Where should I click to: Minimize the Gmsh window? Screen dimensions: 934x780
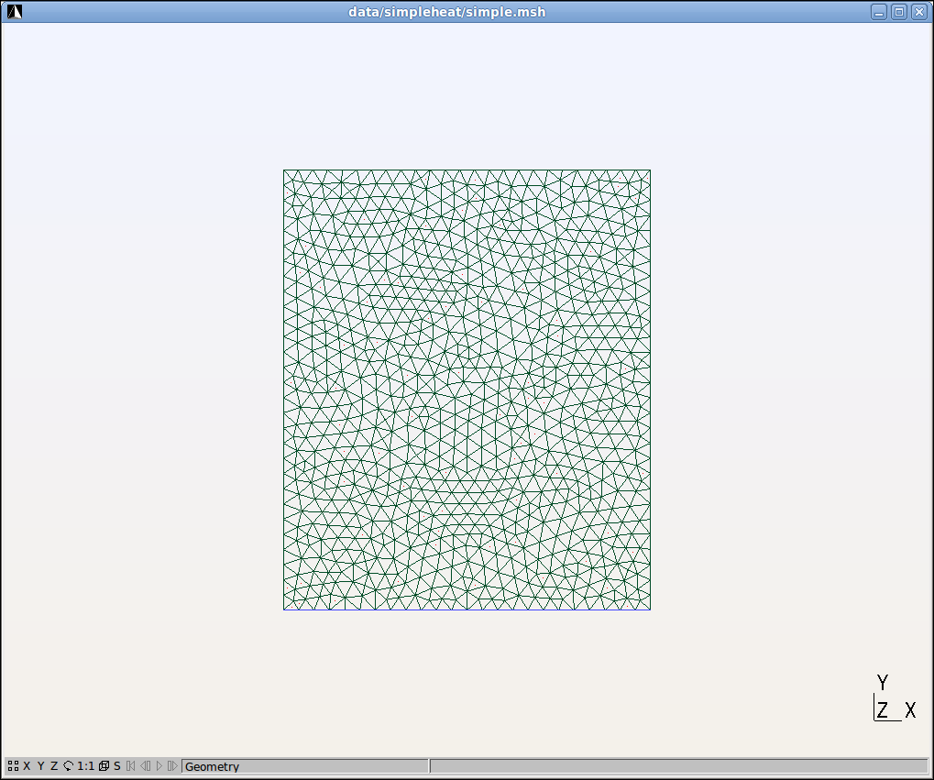[x=880, y=12]
